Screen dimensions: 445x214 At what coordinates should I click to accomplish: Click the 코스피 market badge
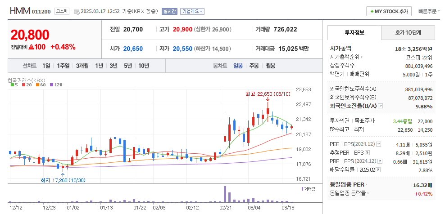pos(62,12)
